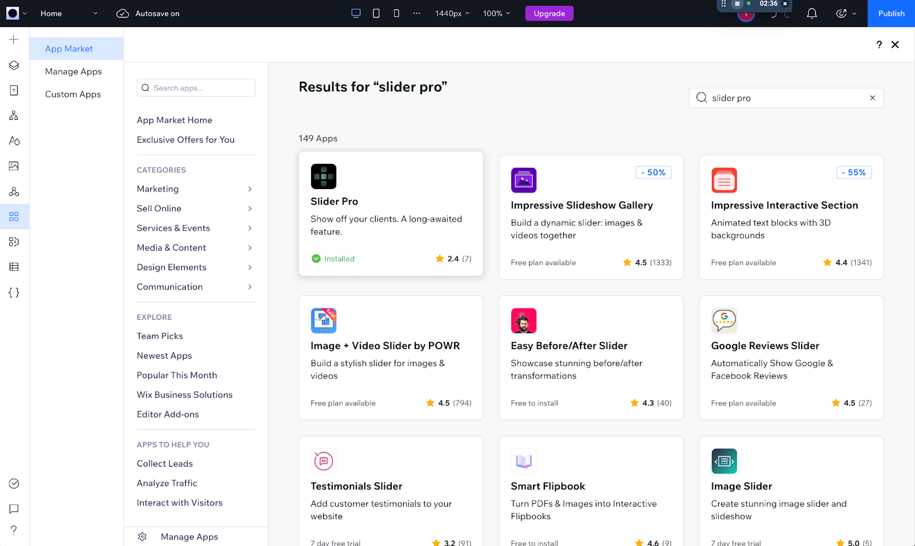915x546 pixels.
Task: Open the CMS table icon in sidebar
Action: [14, 267]
